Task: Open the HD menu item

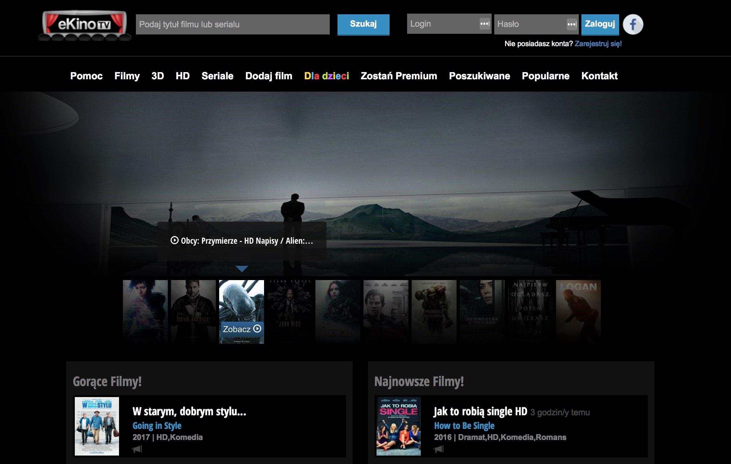Action: [x=183, y=76]
